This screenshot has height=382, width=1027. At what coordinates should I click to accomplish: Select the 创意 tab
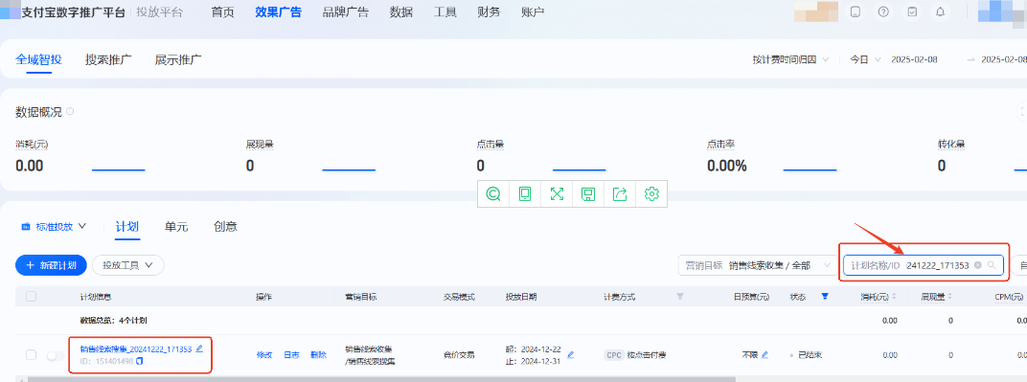click(225, 227)
